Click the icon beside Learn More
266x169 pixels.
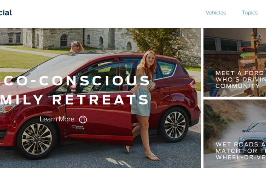83,120
